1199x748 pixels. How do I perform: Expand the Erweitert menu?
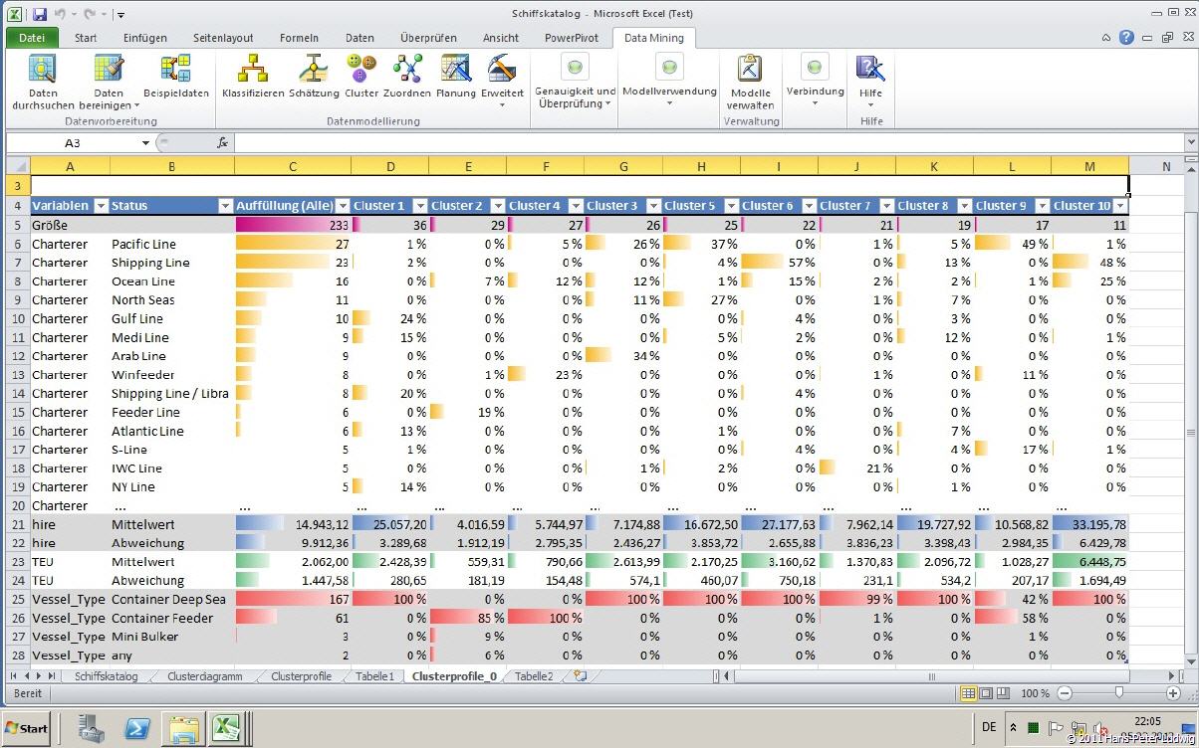(502, 81)
